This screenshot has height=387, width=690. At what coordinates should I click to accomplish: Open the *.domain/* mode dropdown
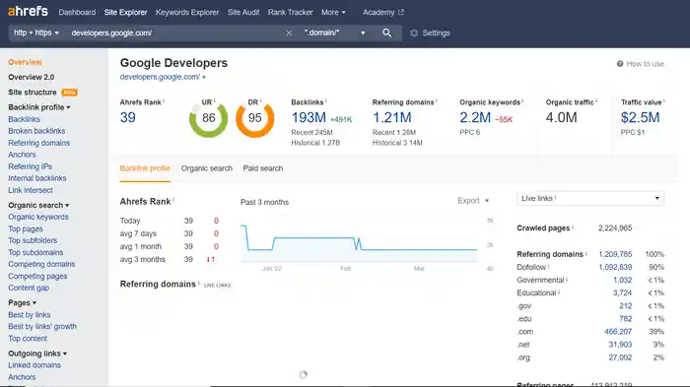[334, 32]
